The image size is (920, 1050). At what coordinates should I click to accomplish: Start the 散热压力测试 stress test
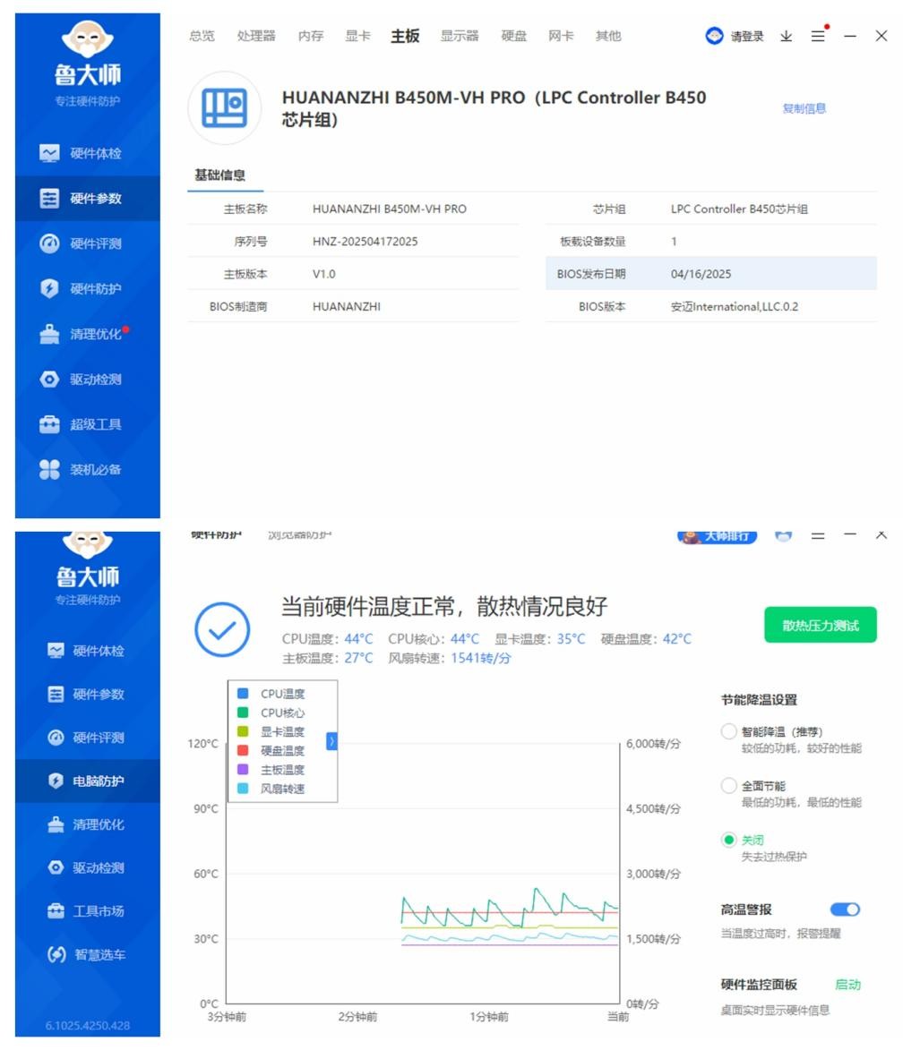point(820,622)
